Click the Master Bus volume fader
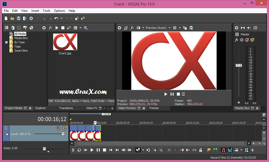This screenshot has height=162, width=269. [239, 65]
